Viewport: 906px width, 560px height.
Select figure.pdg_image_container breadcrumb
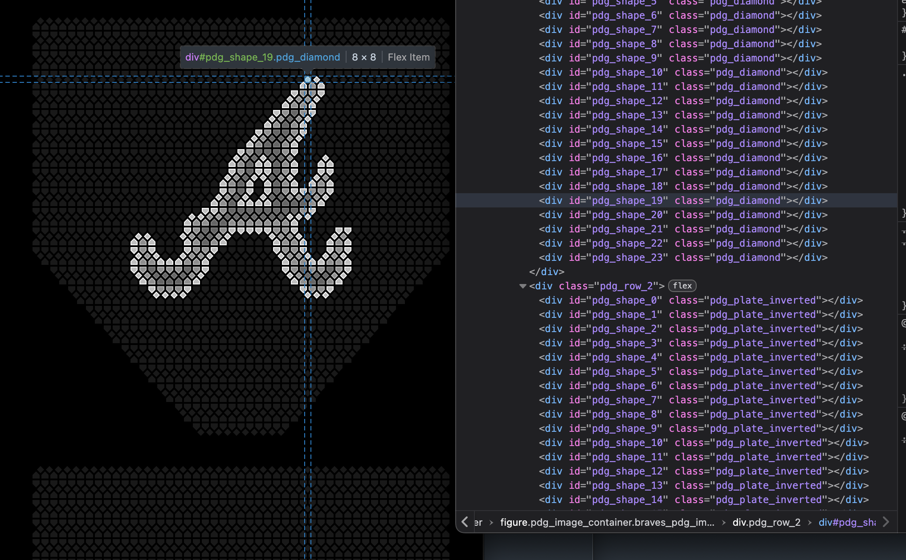coord(607,522)
